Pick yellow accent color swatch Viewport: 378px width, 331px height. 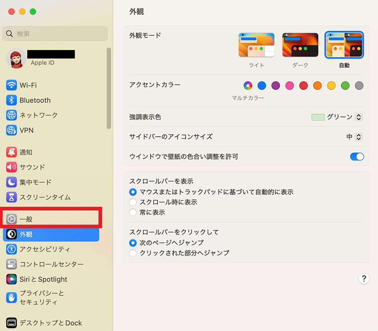(331, 86)
